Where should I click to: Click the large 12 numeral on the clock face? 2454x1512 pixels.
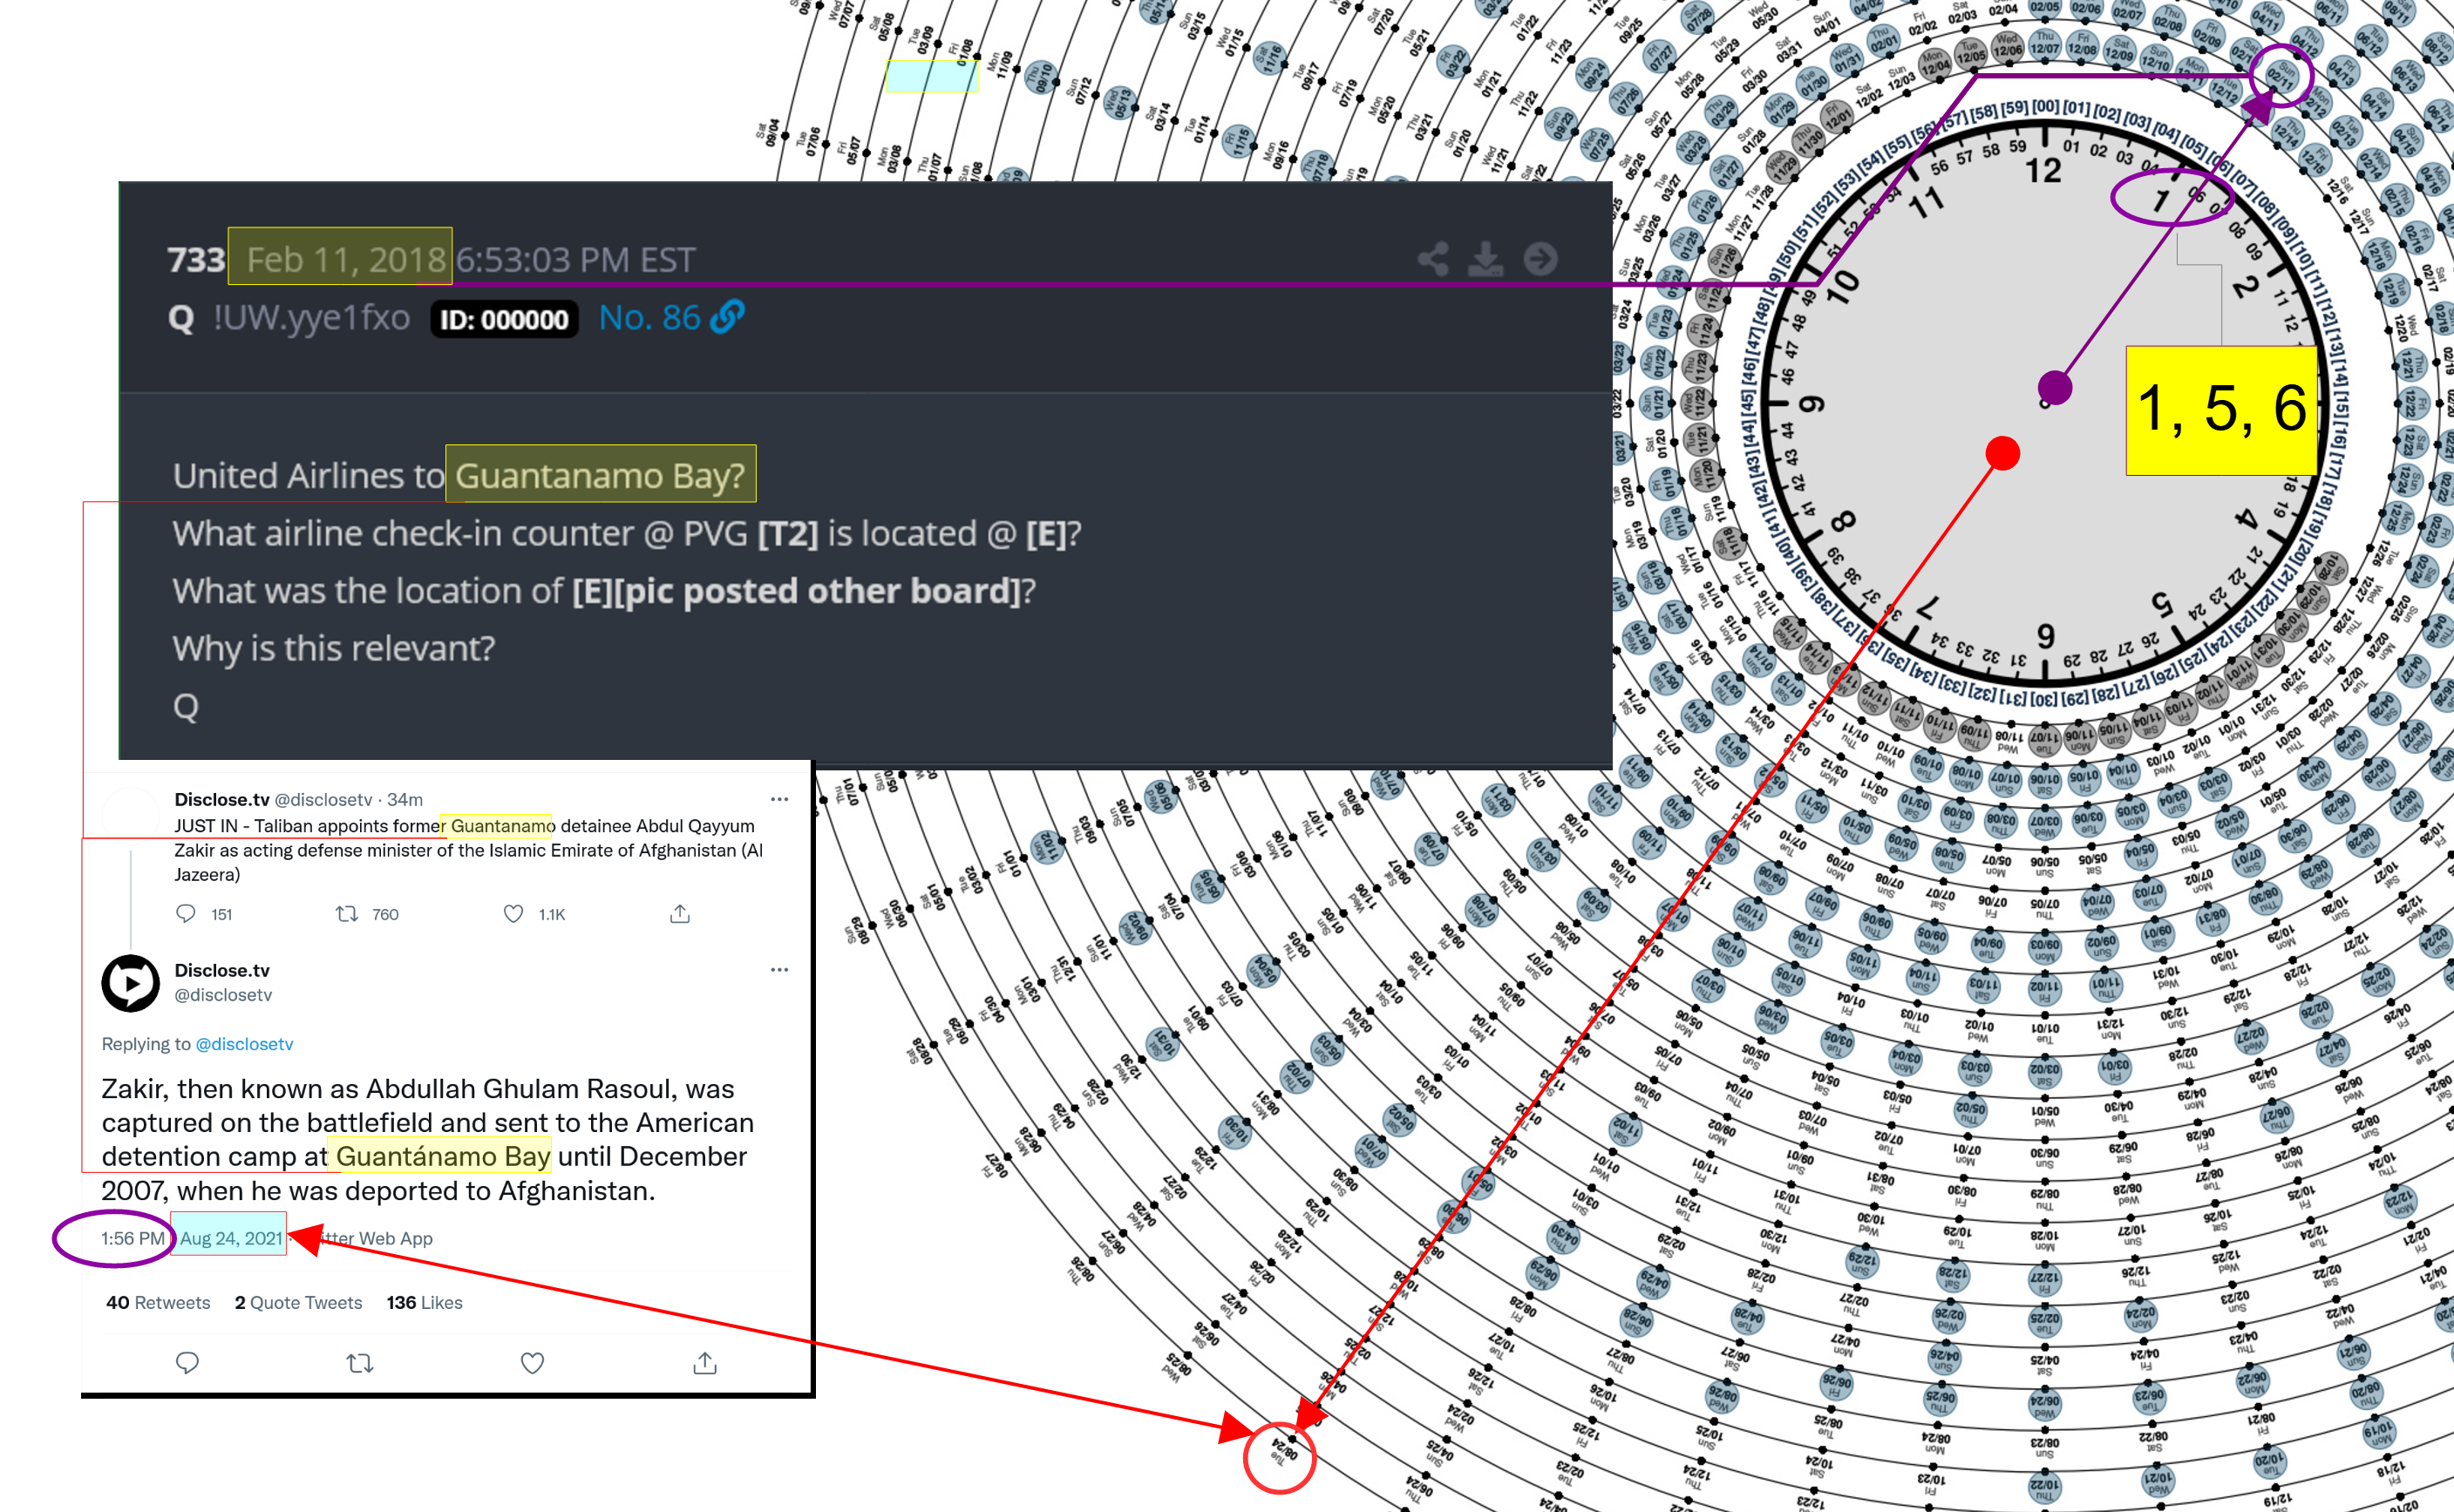point(2043,171)
